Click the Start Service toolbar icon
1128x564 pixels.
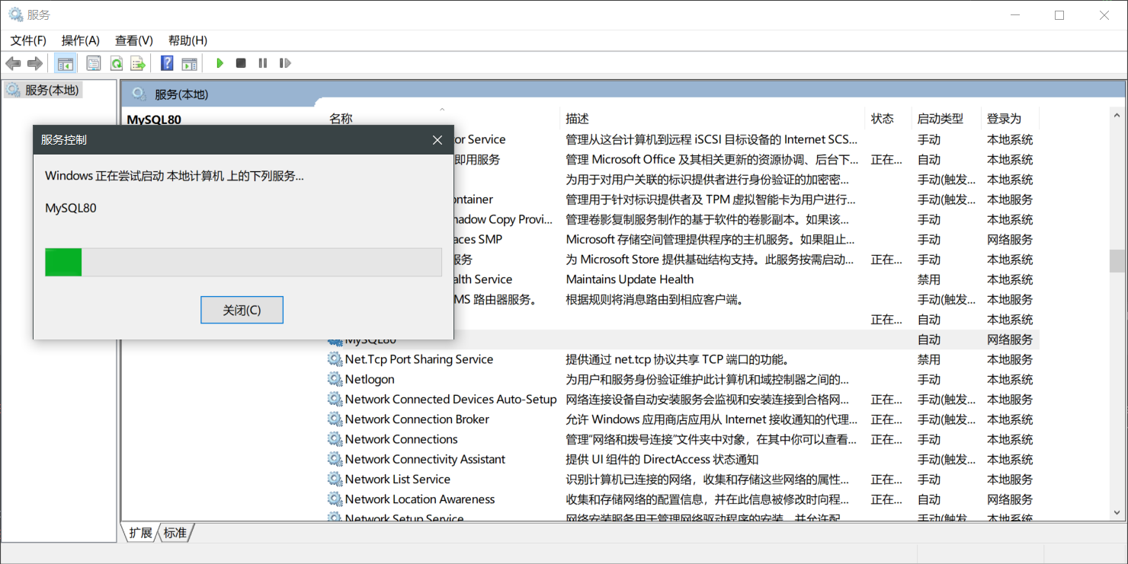tap(220, 62)
